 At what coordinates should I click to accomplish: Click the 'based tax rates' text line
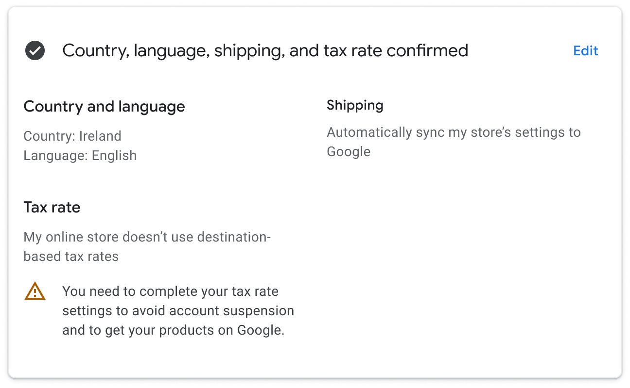click(x=71, y=257)
